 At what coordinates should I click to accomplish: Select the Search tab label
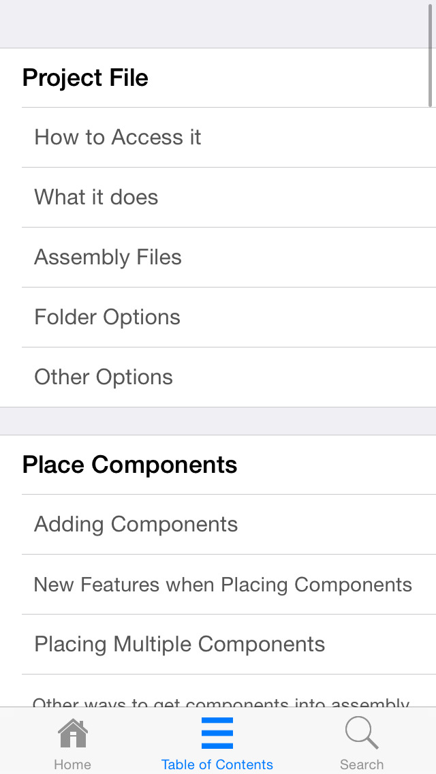click(362, 764)
